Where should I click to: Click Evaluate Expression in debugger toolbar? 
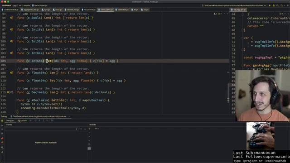click(53, 121)
